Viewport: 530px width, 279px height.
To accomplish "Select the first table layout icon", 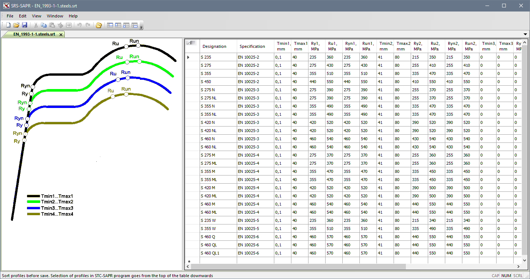I will click(x=110, y=25).
